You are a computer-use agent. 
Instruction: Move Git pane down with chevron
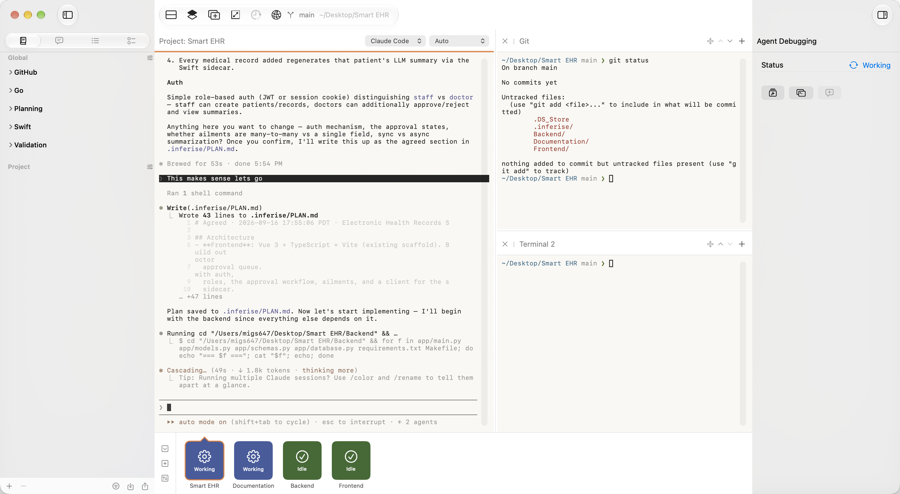(730, 41)
